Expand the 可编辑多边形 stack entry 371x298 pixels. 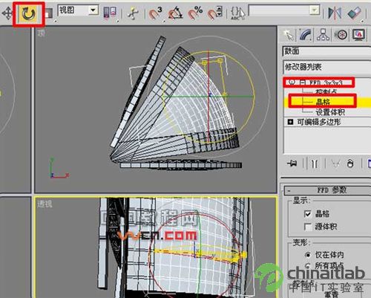pos(290,122)
